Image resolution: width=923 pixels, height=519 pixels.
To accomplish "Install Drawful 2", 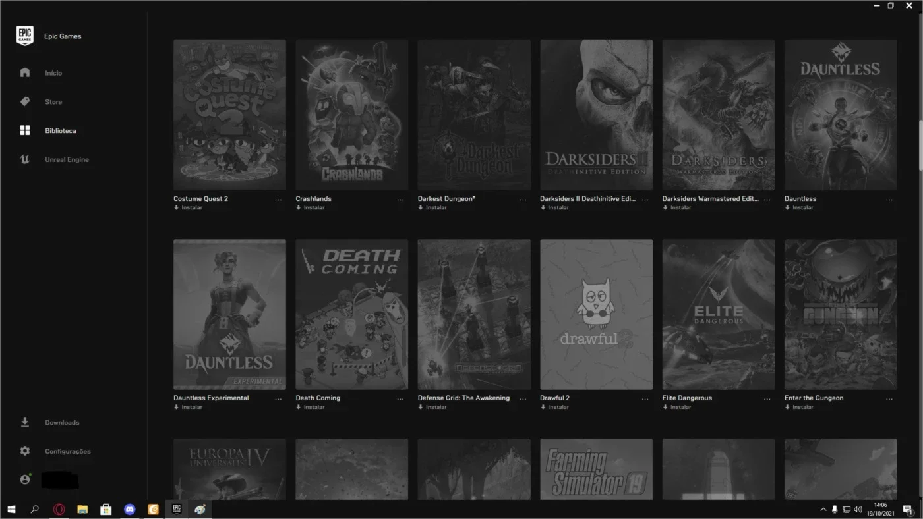I will tap(554, 407).
